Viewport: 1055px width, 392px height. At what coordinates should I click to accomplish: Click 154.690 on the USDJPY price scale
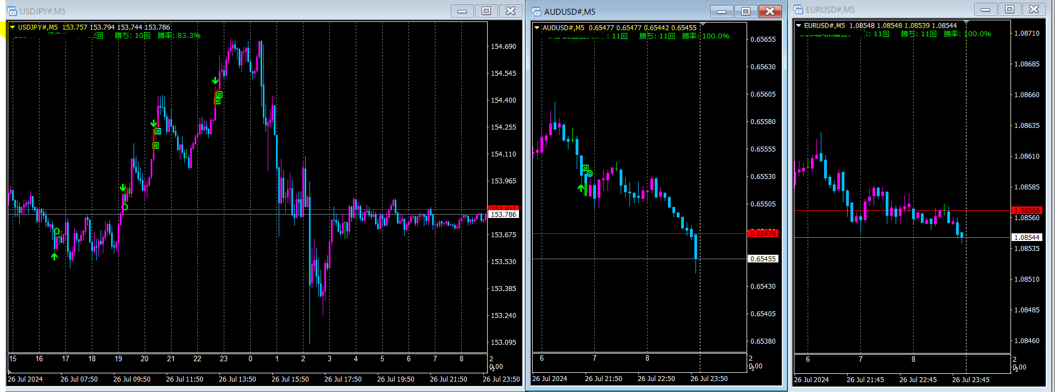504,47
